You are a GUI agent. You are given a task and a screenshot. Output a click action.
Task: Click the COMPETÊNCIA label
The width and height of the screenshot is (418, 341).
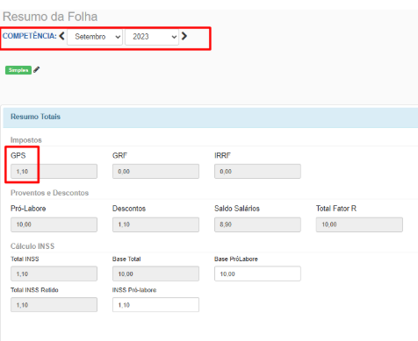pos(29,36)
